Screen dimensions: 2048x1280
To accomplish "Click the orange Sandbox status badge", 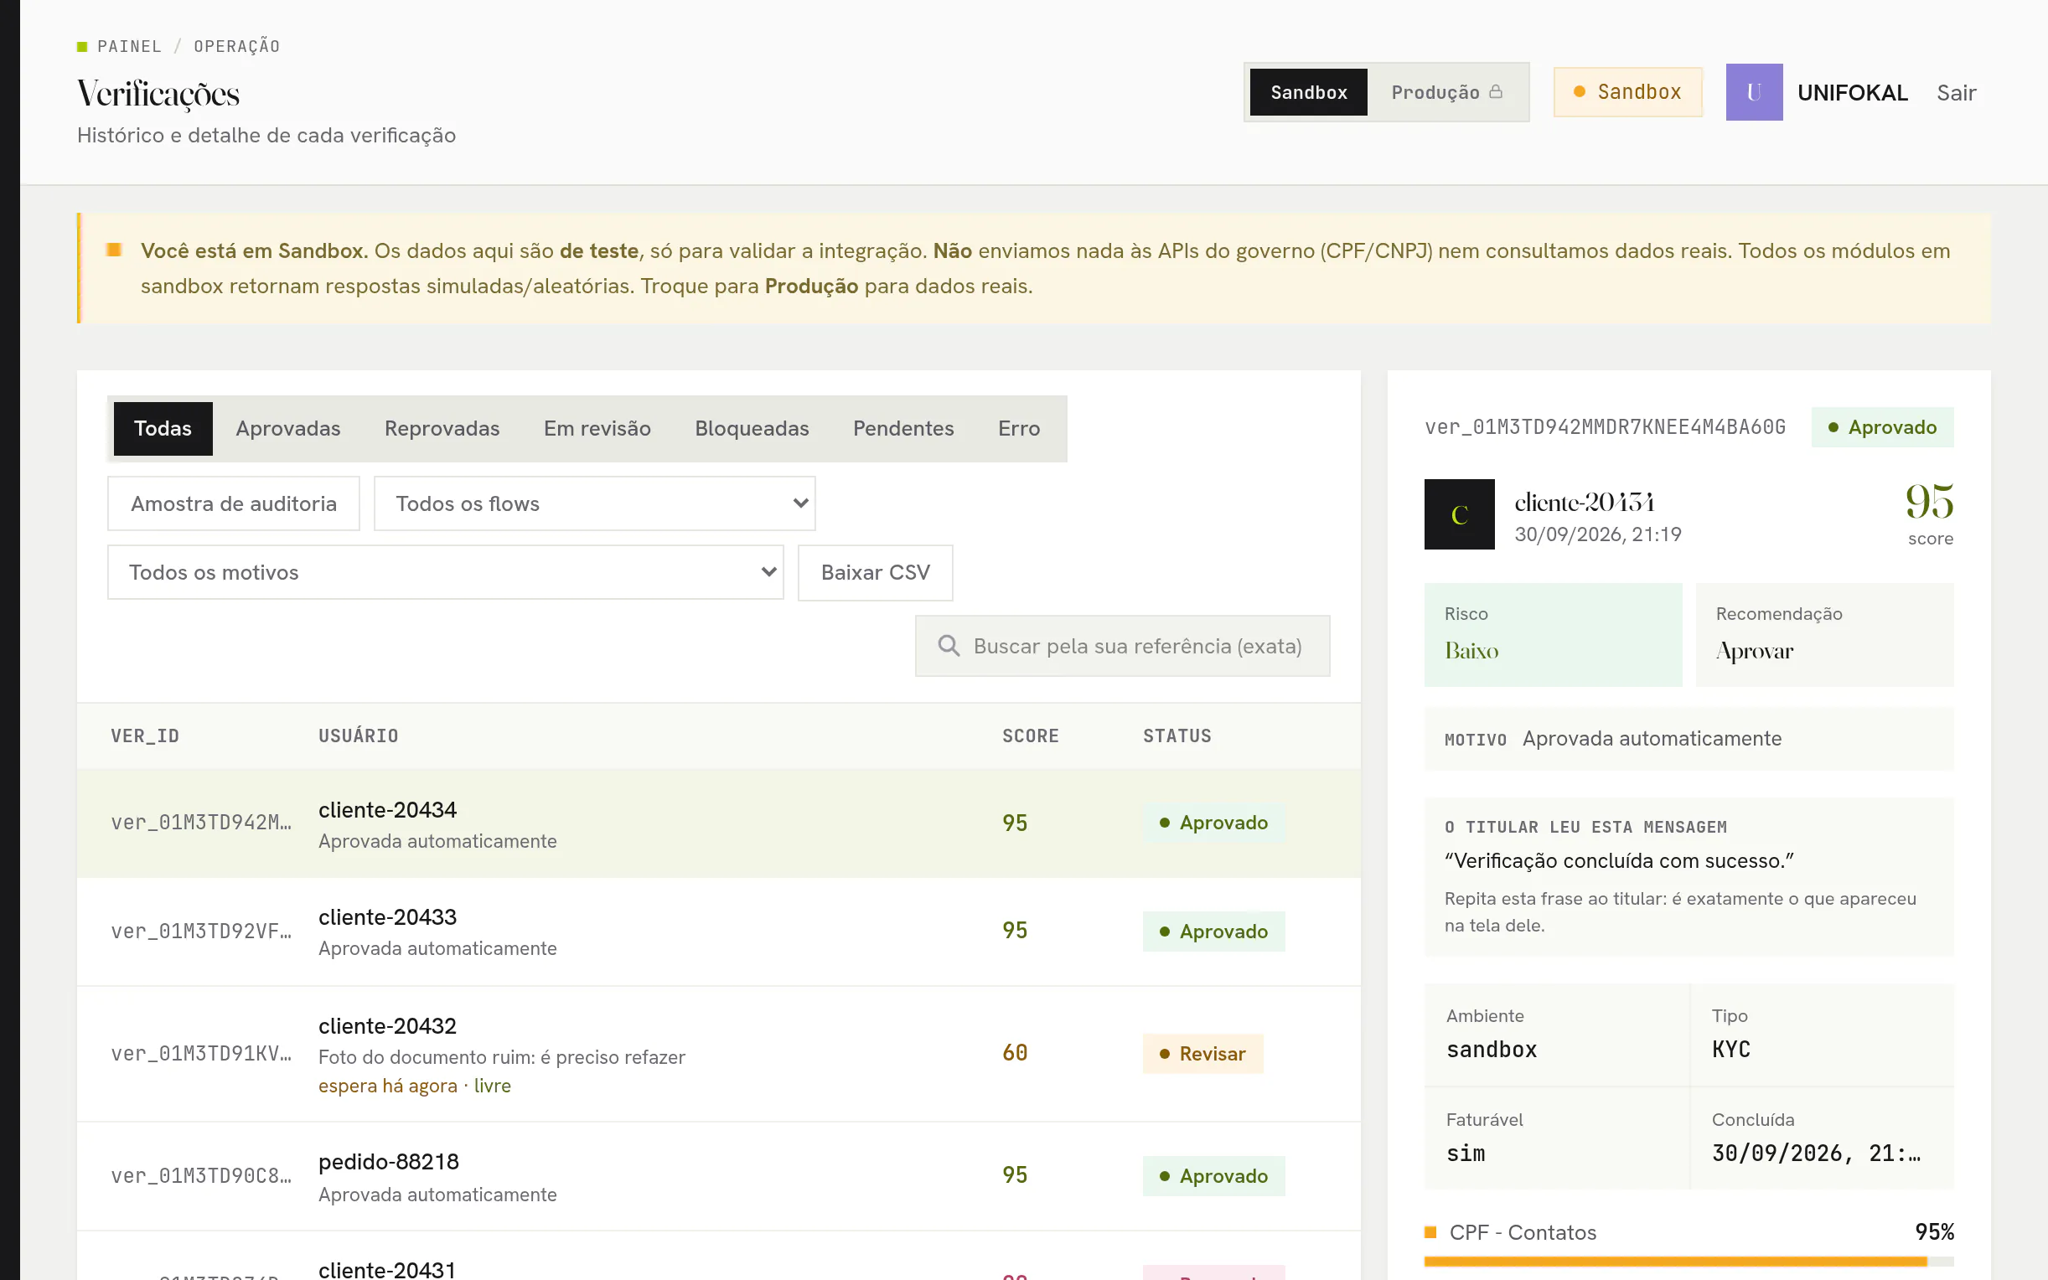I will pyautogui.click(x=1627, y=92).
